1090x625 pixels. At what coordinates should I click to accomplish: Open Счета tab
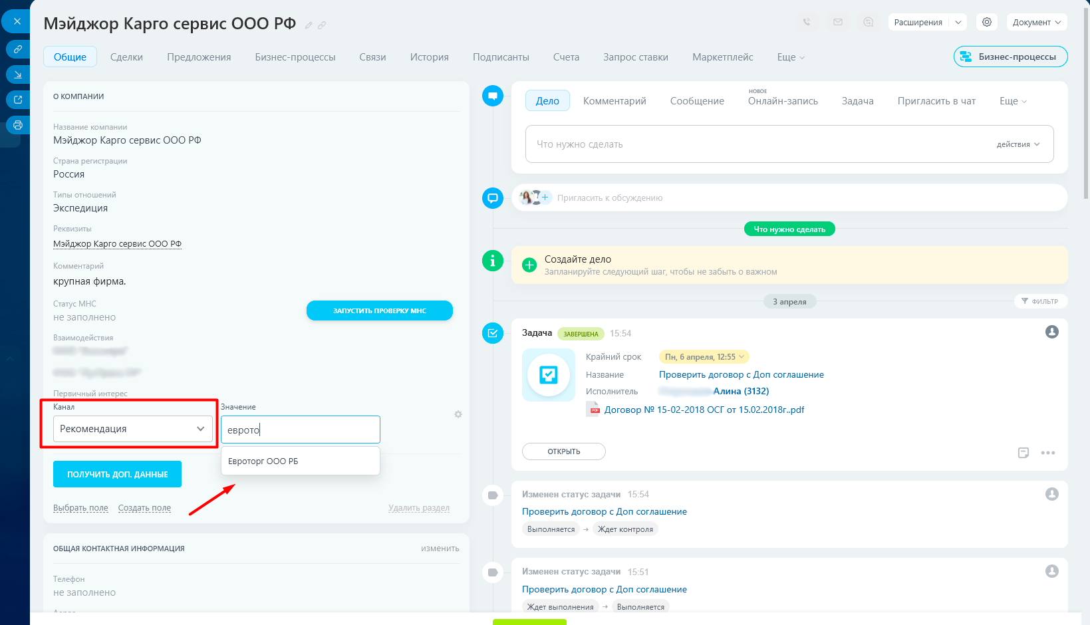tap(566, 57)
